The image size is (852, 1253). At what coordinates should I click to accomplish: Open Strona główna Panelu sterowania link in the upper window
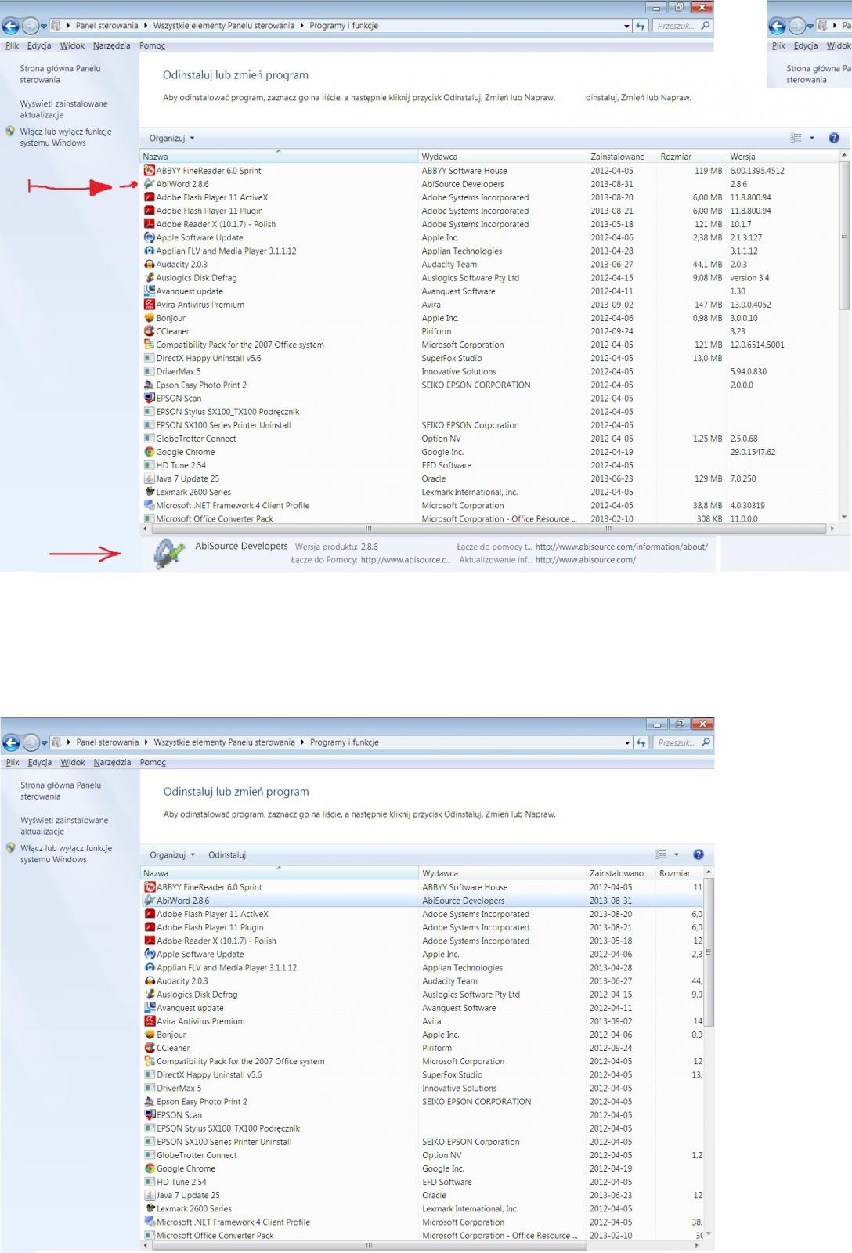tap(60, 74)
